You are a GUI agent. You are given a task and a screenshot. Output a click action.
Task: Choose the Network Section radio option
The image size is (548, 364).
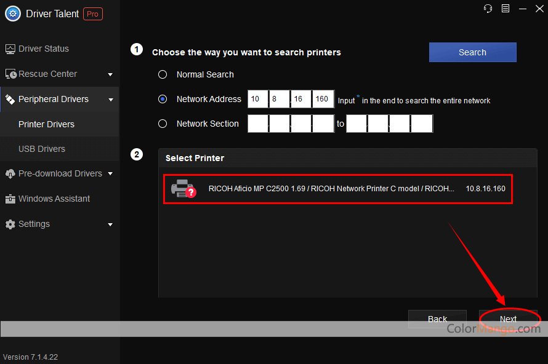(x=163, y=124)
